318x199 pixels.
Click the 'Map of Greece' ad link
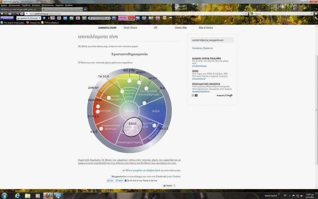[x=206, y=27]
